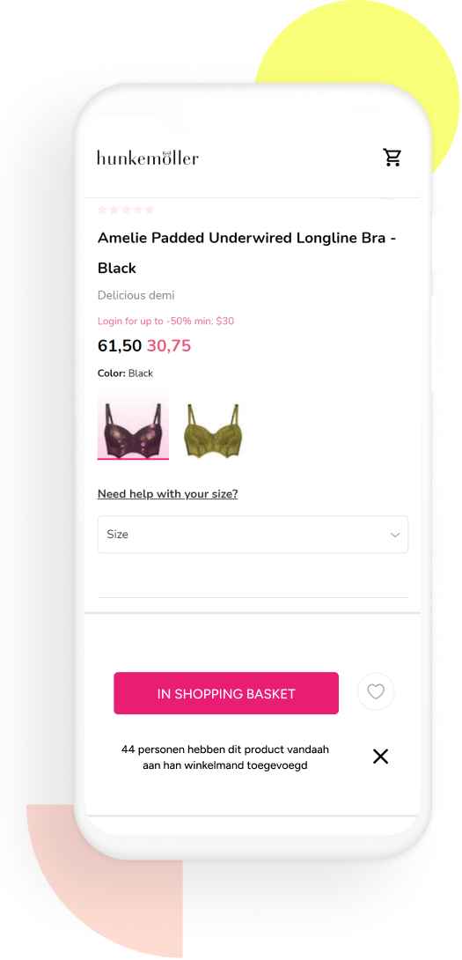Click the fourth rating star
Screen dimensions: 462x960
(x=137, y=210)
